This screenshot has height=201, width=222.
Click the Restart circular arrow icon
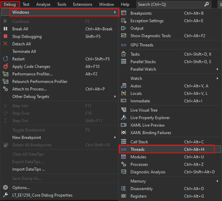(5, 59)
